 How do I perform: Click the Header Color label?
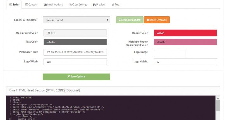click(x=140, y=33)
